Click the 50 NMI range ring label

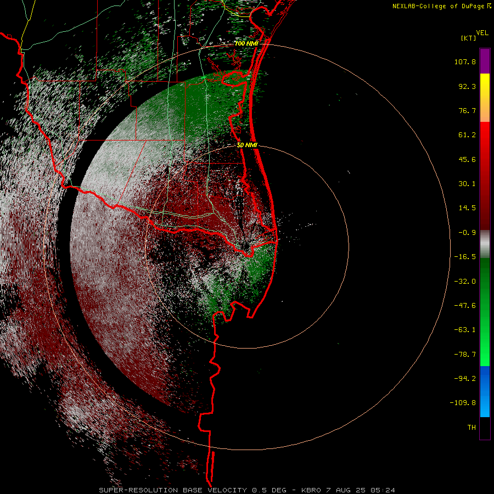pos(248,145)
